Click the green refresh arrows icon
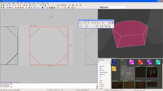 (x=1, y=8)
